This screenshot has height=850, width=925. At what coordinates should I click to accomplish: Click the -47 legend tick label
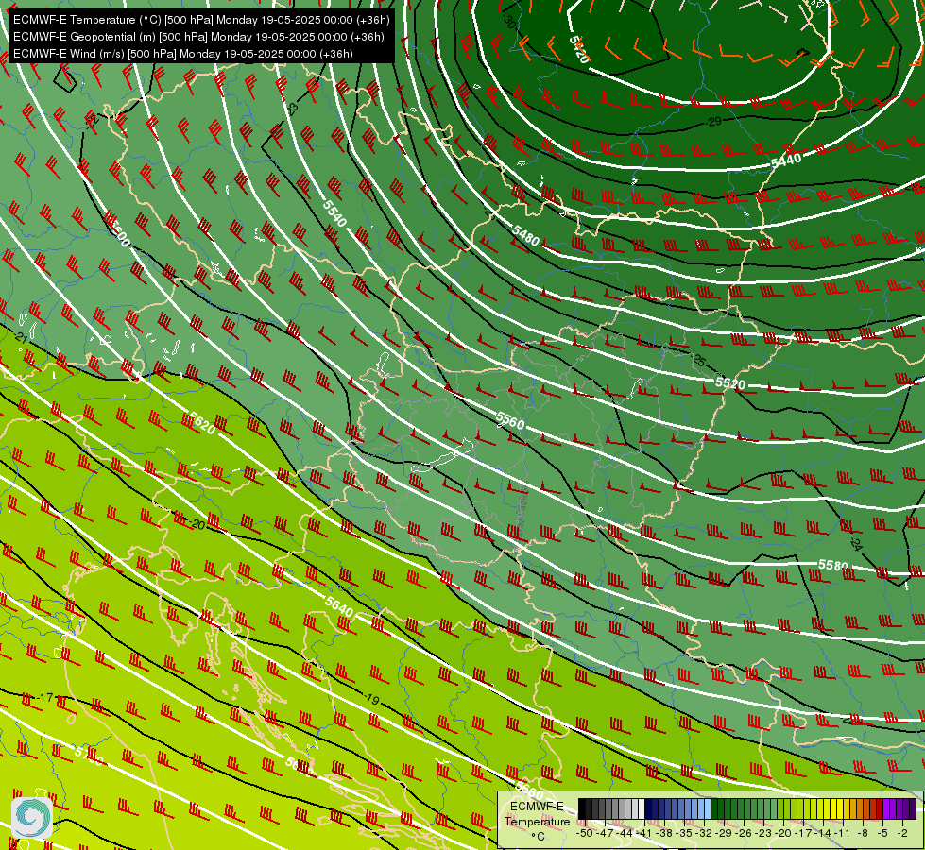pos(605,833)
